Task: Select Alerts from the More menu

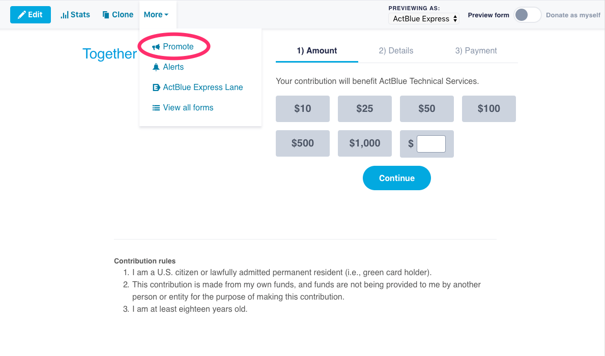Action: (173, 67)
